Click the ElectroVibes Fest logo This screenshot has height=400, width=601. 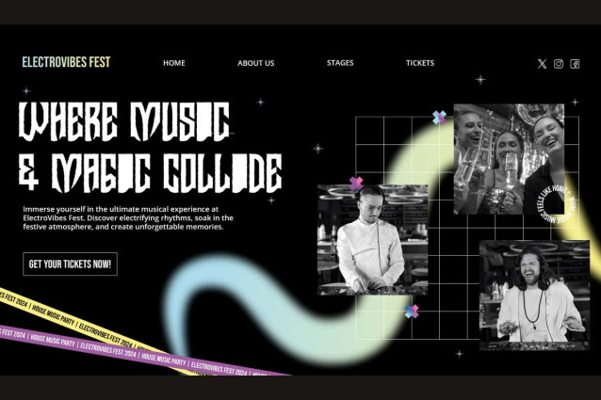66,62
